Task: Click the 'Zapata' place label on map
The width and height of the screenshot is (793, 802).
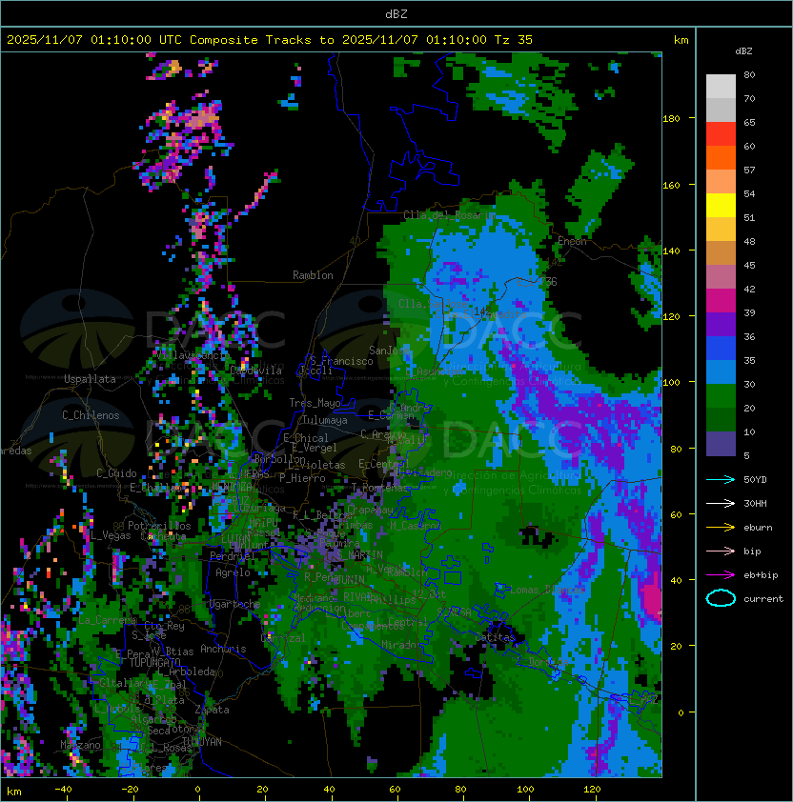Action: [212, 710]
